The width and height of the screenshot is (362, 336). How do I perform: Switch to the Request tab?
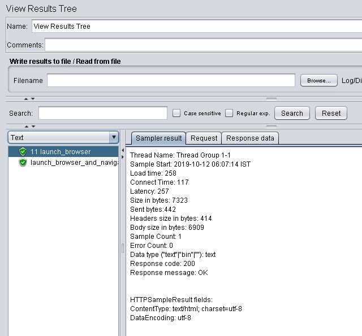[204, 138]
